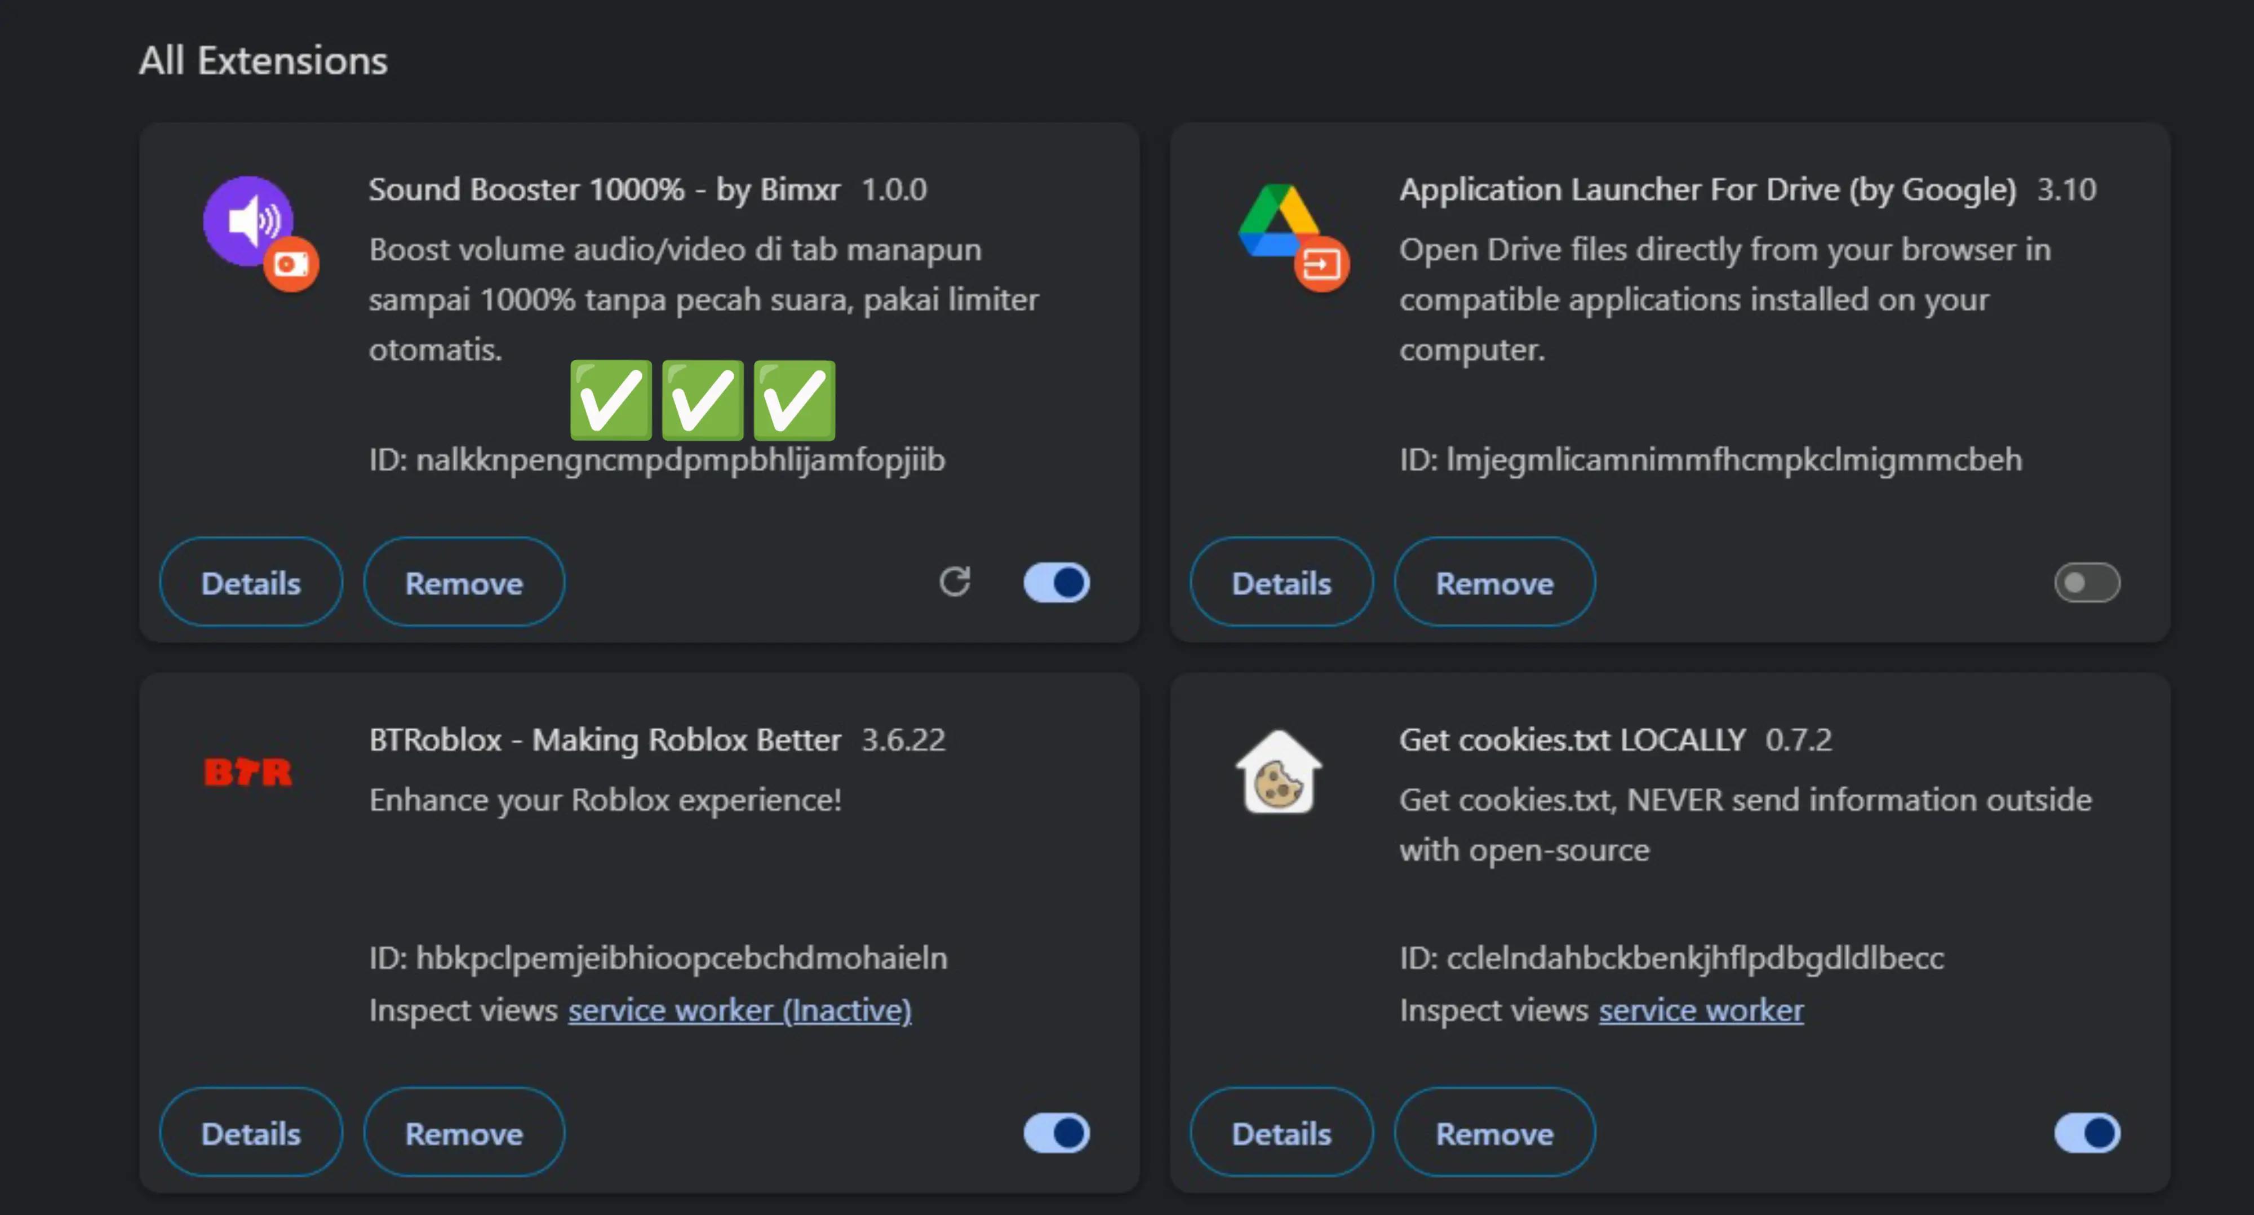Click the Sound Booster 1000% - by Bimxr title

tap(605, 189)
